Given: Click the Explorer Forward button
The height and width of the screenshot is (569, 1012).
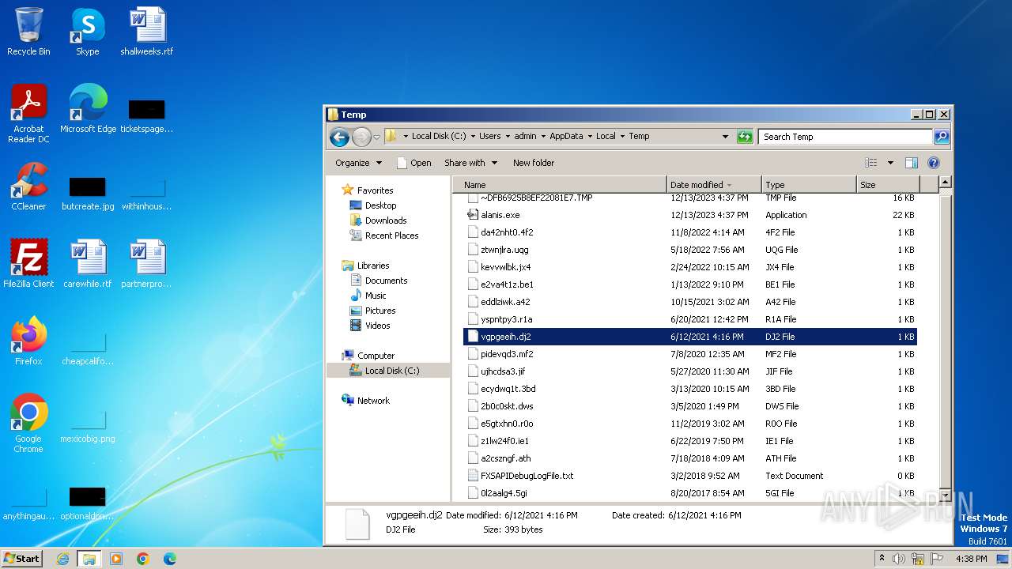Looking at the screenshot, I should tap(361, 137).
